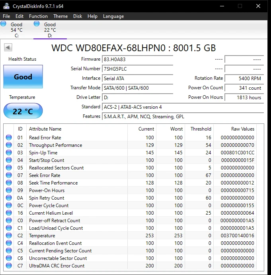The width and height of the screenshot is (271, 275).
Task: Click the Serial Number field 7SHG5PLC
Action: click(138, 69)
